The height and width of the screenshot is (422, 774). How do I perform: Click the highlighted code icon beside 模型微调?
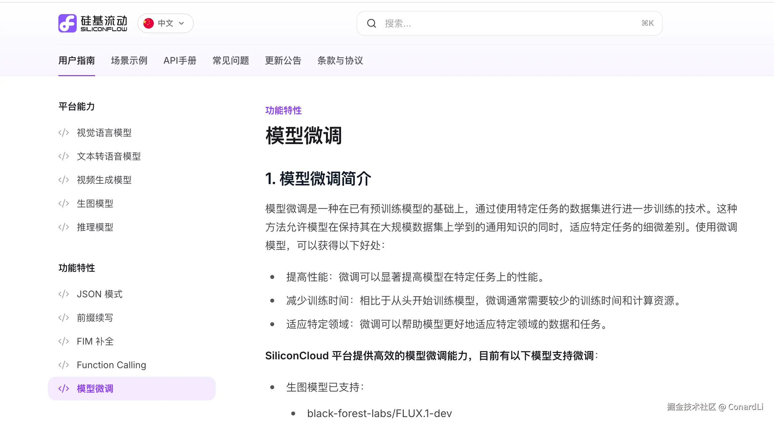click(x=63, y=388)
